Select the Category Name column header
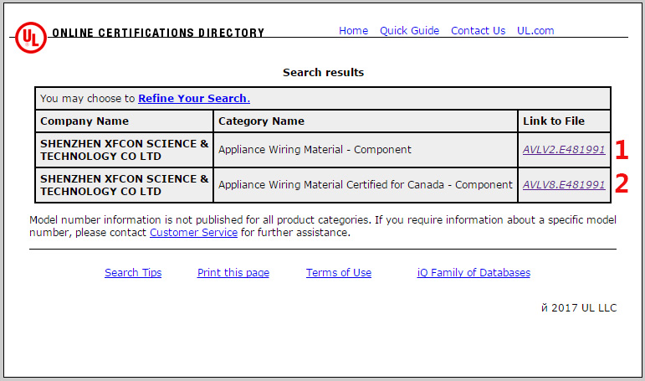Viewport: 645px width, 381px height. 366,121
